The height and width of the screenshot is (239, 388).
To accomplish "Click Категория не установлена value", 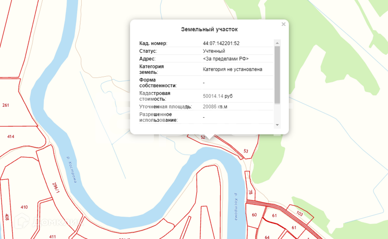I will (x=232, y=69).
